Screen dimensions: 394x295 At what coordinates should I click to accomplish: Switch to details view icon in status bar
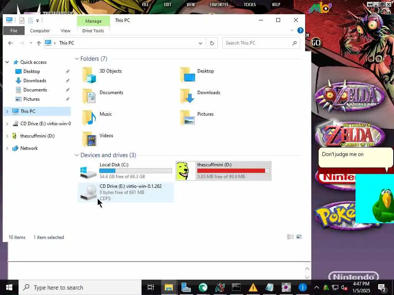[290, 237]
